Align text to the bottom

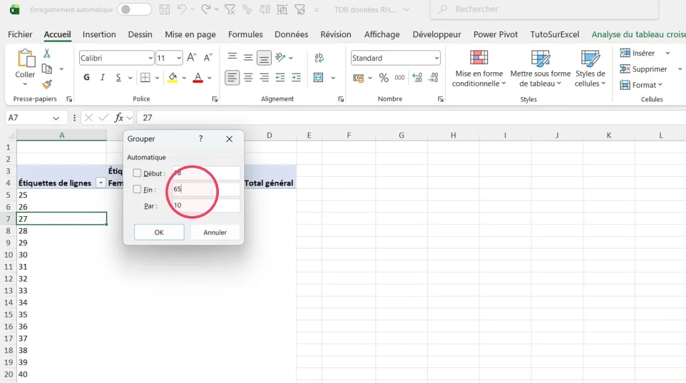pos(264,58)
